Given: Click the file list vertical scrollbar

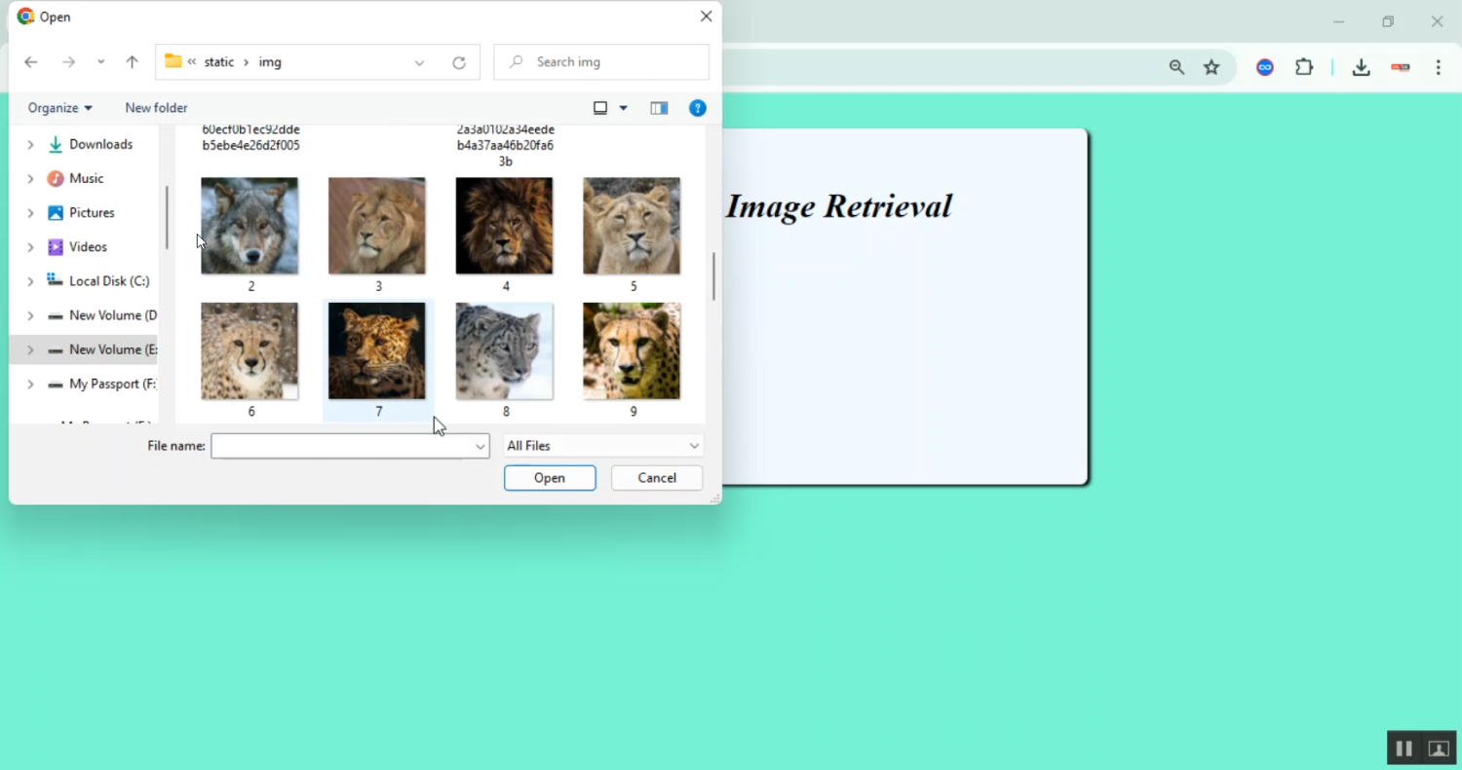Looking at the screenshot, I should [x=713, y=276].
